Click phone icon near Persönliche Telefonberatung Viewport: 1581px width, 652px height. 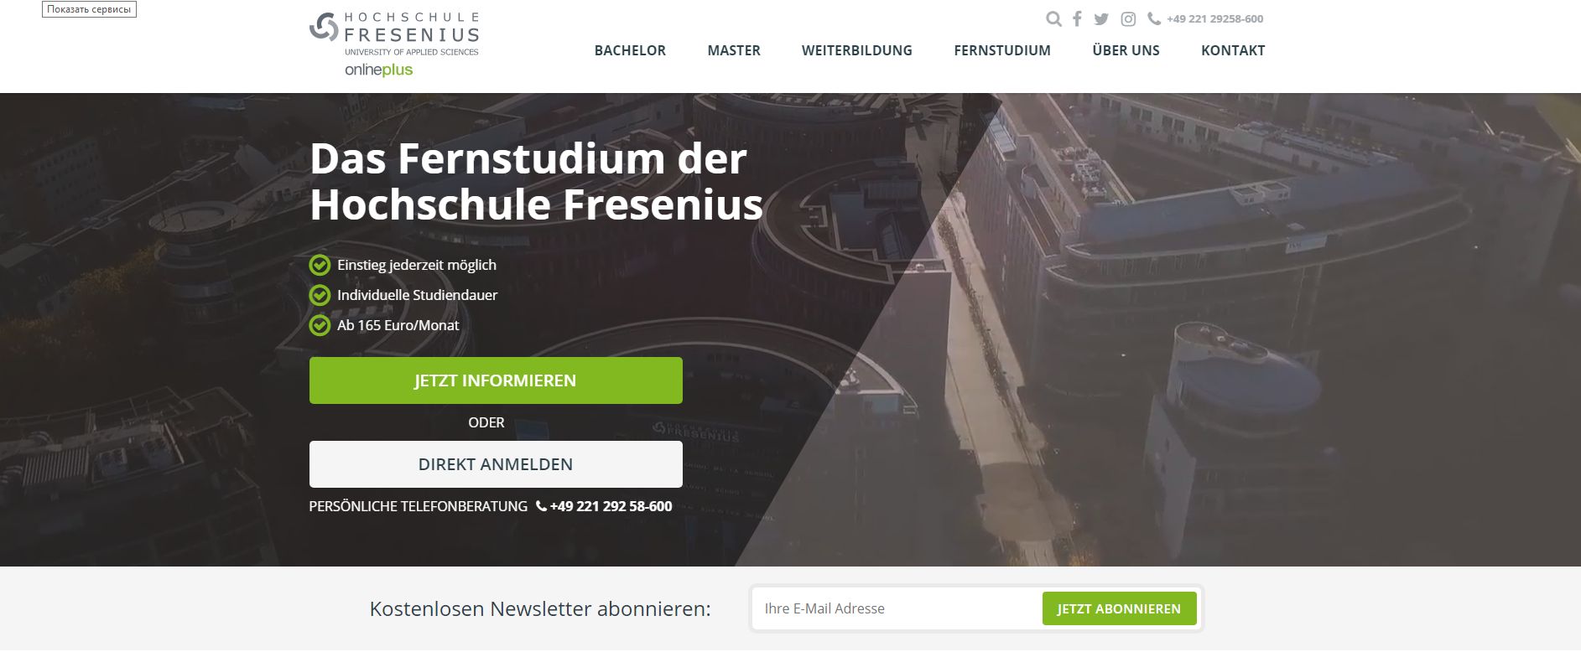541,506
